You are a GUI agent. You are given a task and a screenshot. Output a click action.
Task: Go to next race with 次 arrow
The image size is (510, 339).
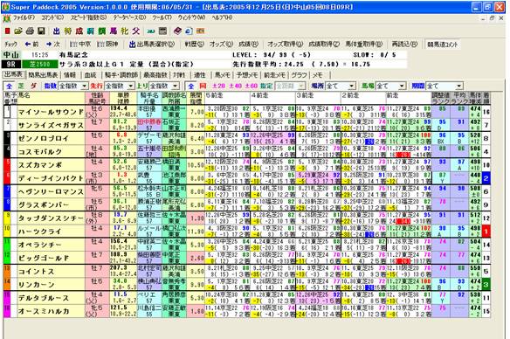point(53,44)
